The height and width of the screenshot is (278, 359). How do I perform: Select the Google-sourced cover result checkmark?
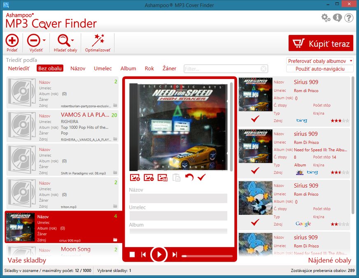pyautogui.click(x=255, y=222)
